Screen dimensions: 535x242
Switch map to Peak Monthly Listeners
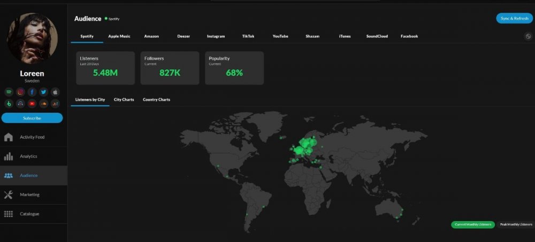pyautogui.click(x=516, y=224)
